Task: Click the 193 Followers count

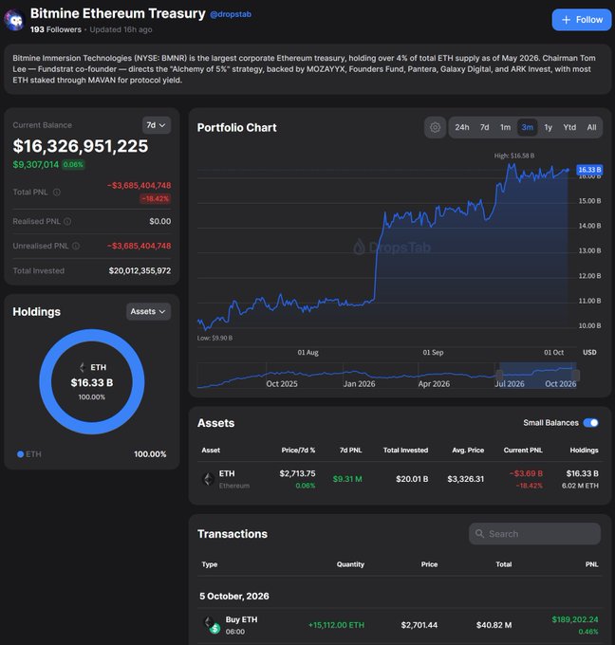Action: coord(56,29)
